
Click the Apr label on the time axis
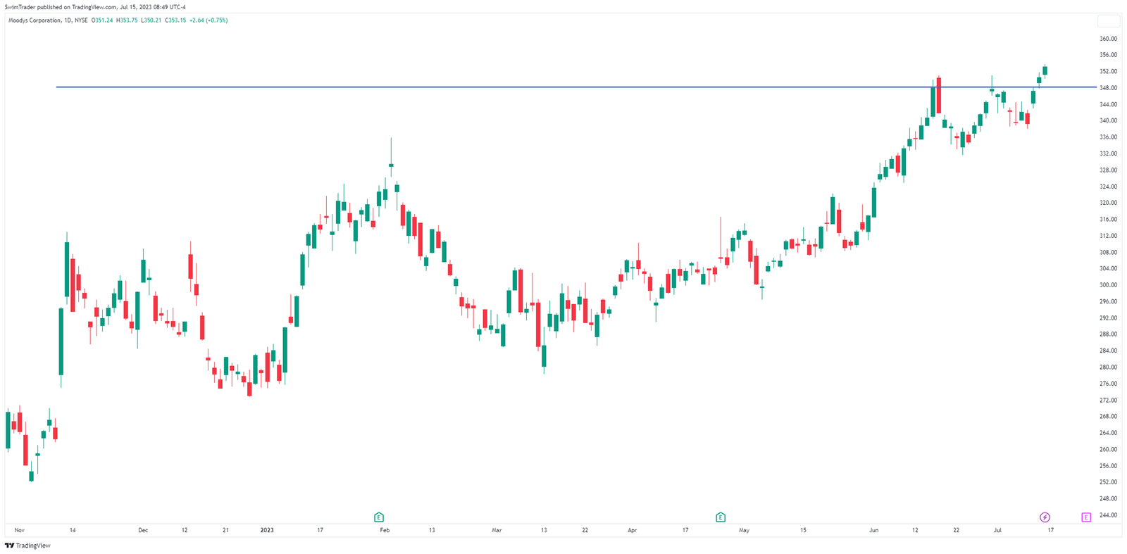[632, 530]
